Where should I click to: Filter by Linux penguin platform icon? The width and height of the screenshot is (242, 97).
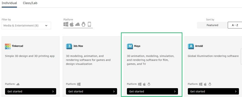click(84, 24)
